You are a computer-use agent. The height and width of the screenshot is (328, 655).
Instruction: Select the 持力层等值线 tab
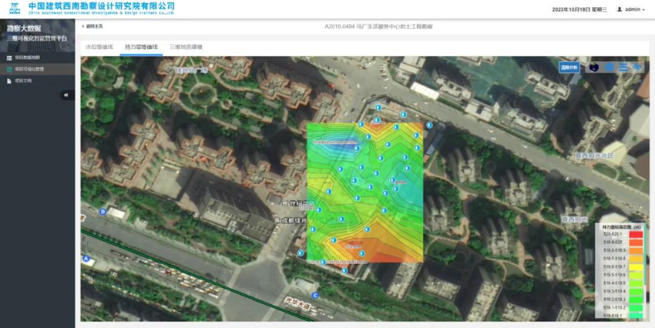click(x=141, y=47)
